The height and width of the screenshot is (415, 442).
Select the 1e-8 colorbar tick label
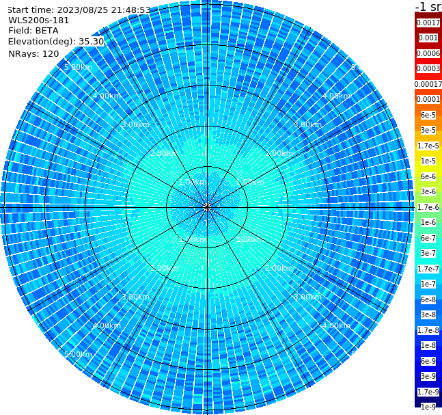click(428, 345)
